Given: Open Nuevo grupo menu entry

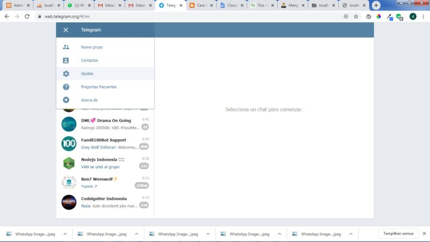Looking at the screenshot, I should coord(105,47).
